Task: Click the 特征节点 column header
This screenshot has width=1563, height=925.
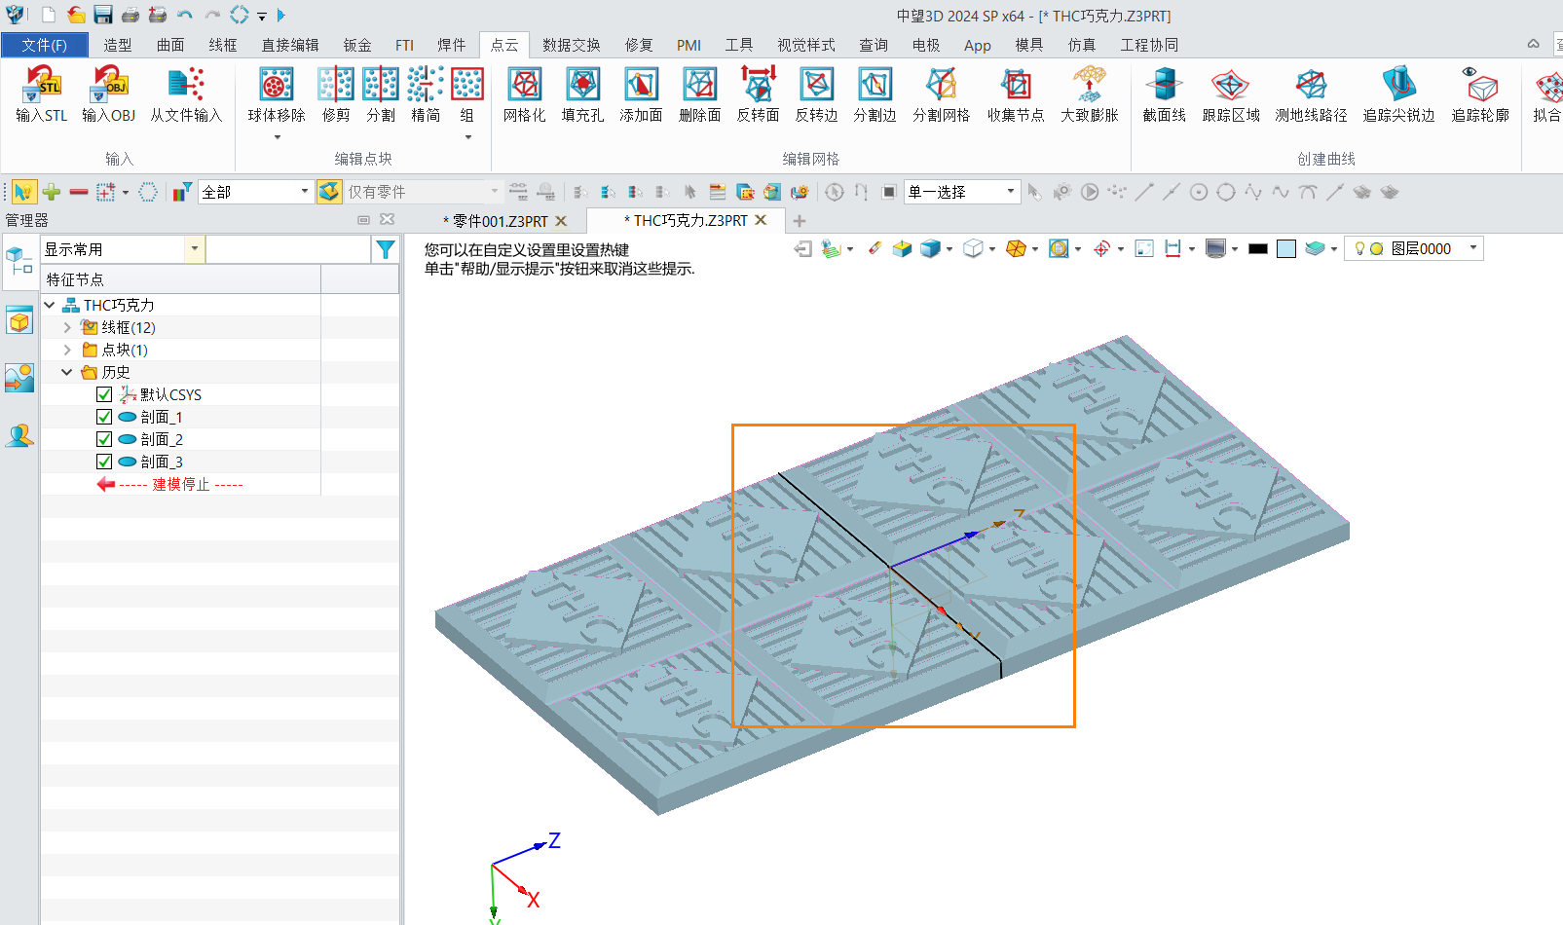Action: click(x=180, y=279)
